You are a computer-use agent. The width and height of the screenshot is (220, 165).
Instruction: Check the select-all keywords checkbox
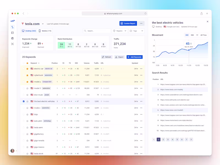(x=24, y=63)
